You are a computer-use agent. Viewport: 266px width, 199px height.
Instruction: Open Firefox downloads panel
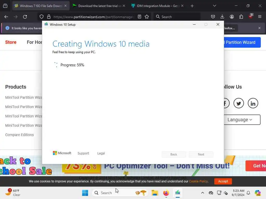coord(222,17)
